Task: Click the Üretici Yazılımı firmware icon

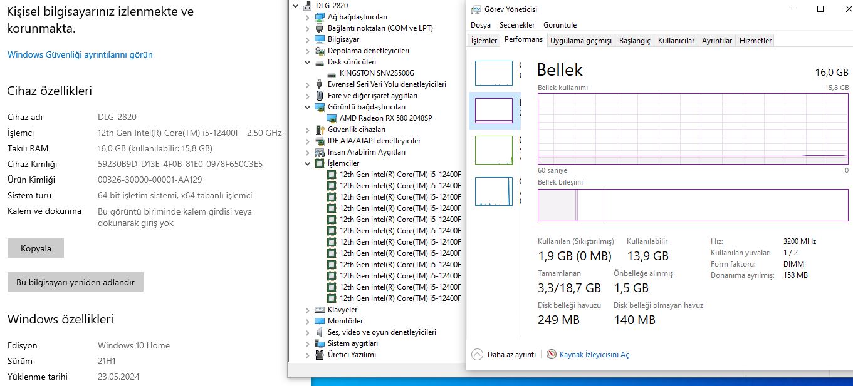Action: click(320, 355)
